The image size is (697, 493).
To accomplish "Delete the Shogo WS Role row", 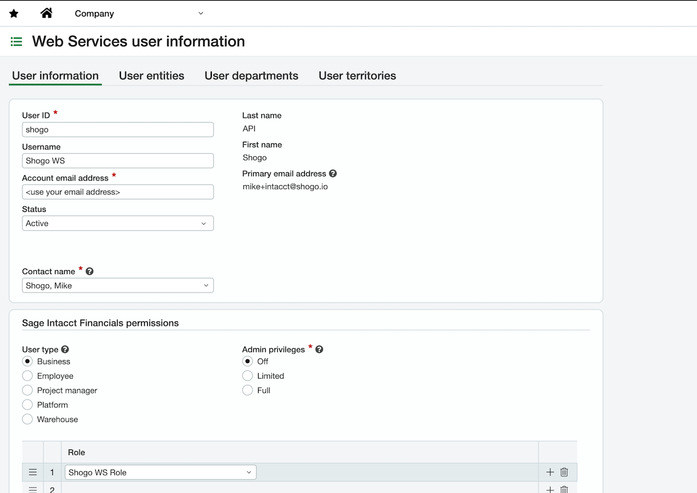I will pyautogui.click(x=564, y=472).
